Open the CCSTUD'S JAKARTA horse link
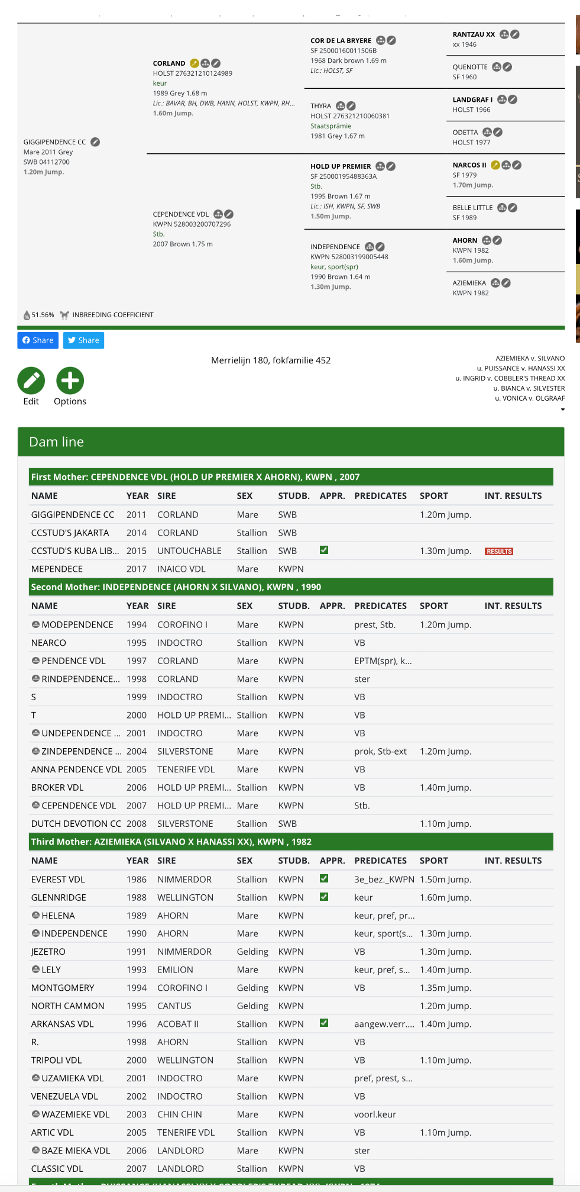Viewport: 580px width, 1192px height. (x=70, y=533)
